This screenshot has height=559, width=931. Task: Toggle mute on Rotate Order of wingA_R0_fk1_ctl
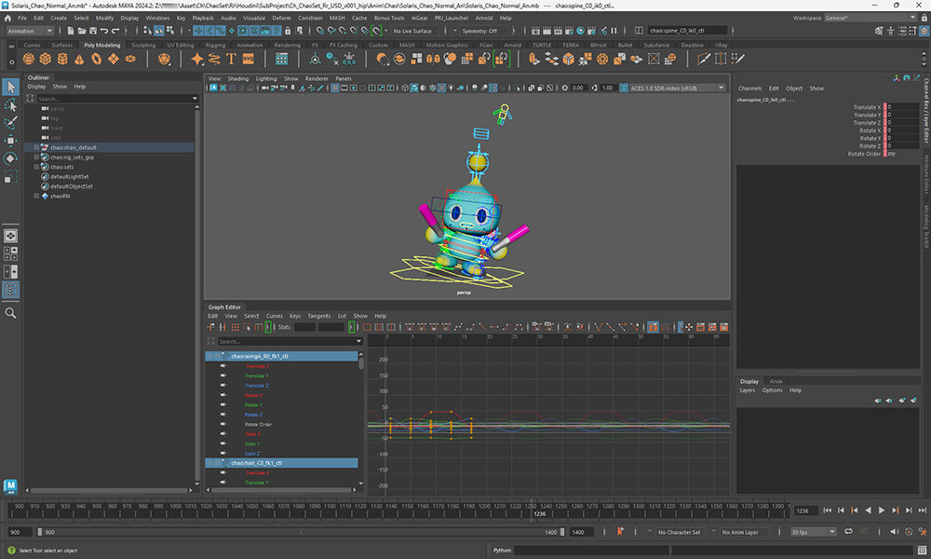click(x=223, y=424)
